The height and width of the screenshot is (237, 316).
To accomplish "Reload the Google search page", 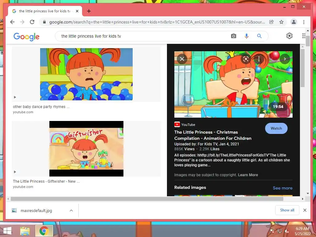I will click(32, 22).
